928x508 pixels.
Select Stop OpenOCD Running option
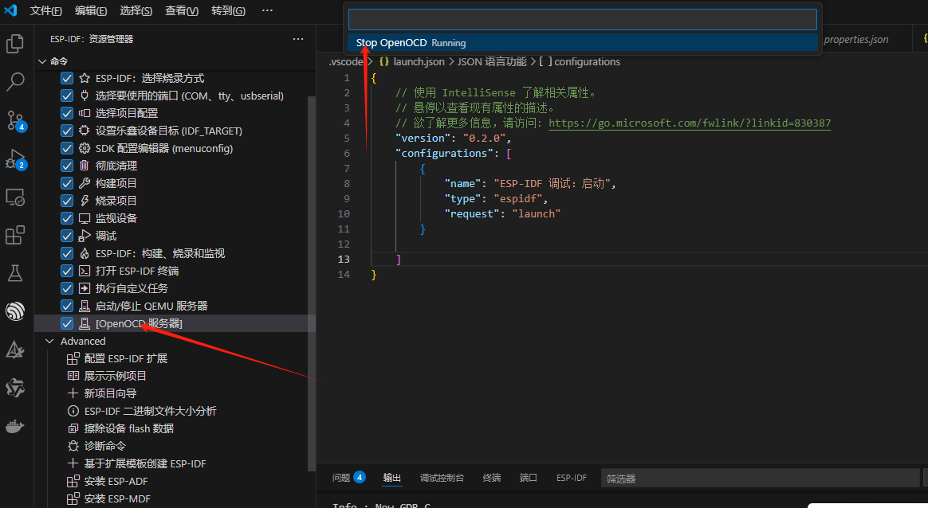tap(583, 42)
